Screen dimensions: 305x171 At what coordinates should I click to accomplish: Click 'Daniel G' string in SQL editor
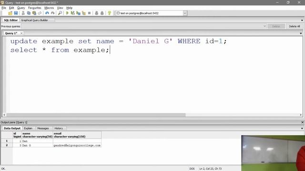[x=151, y=41]
